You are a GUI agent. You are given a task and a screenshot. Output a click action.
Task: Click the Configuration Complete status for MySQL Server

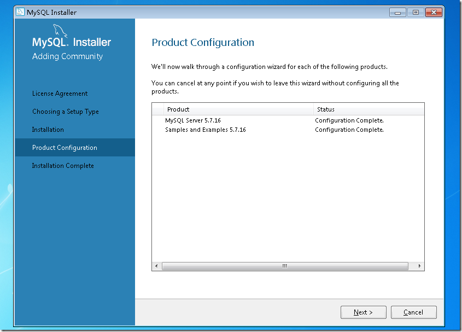coord(349,120)
